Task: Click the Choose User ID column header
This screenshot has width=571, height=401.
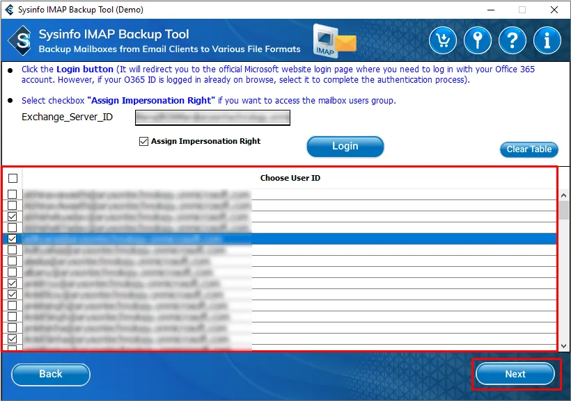Action: tap(290, 178)
